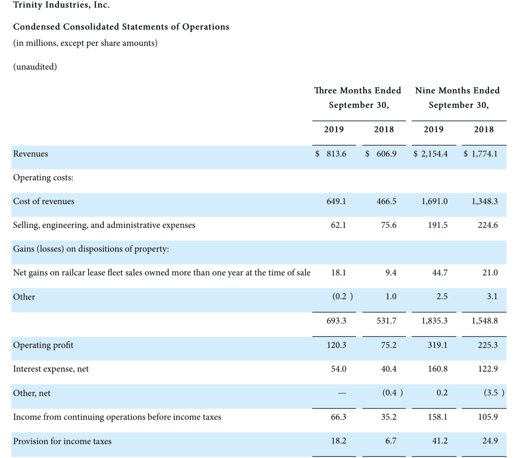Viewport: 519px width, 458px height.
Task: Click Revenues value 1,774.1
Action: click(484, 154)
